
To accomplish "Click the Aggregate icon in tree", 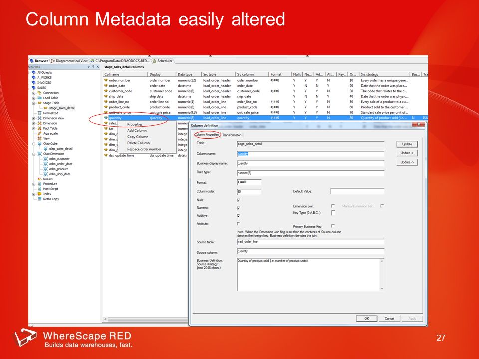I will coord(39,134).
